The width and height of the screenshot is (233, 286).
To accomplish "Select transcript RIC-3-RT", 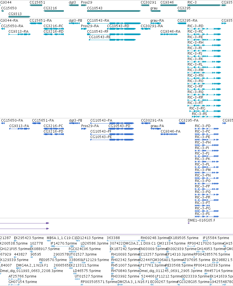I will coord(195,103).
